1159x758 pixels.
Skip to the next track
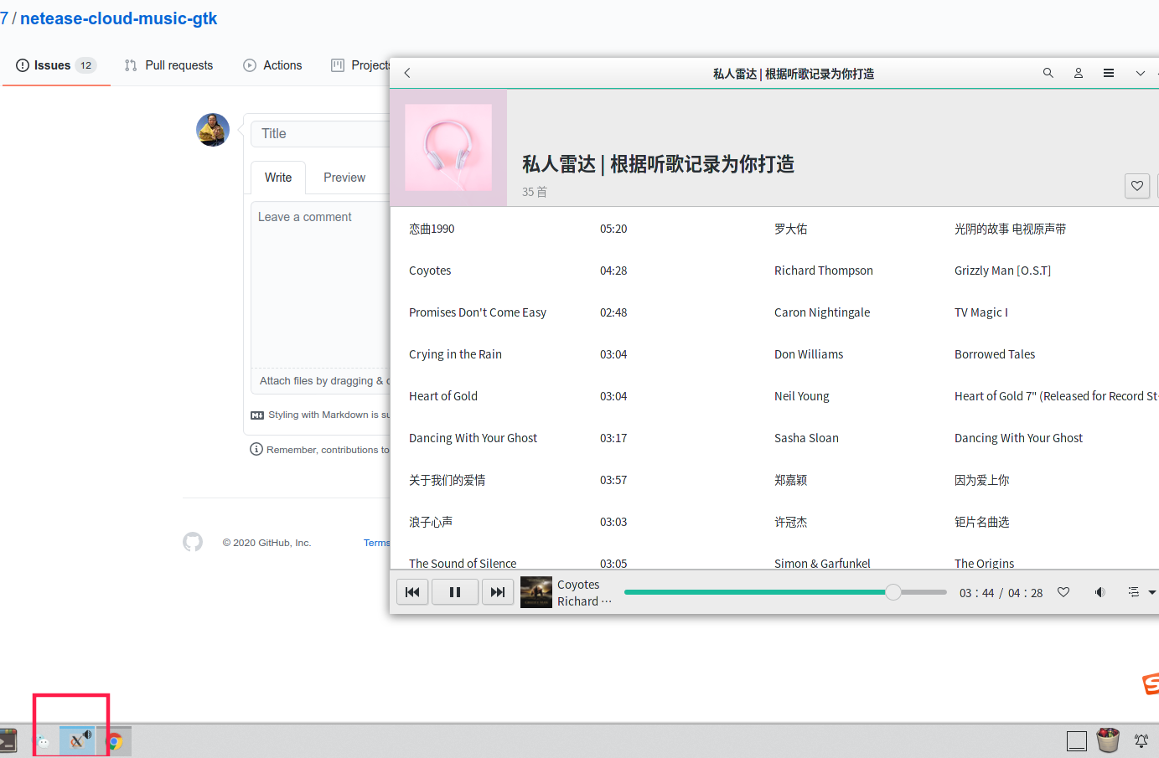[x=498, y=592]
